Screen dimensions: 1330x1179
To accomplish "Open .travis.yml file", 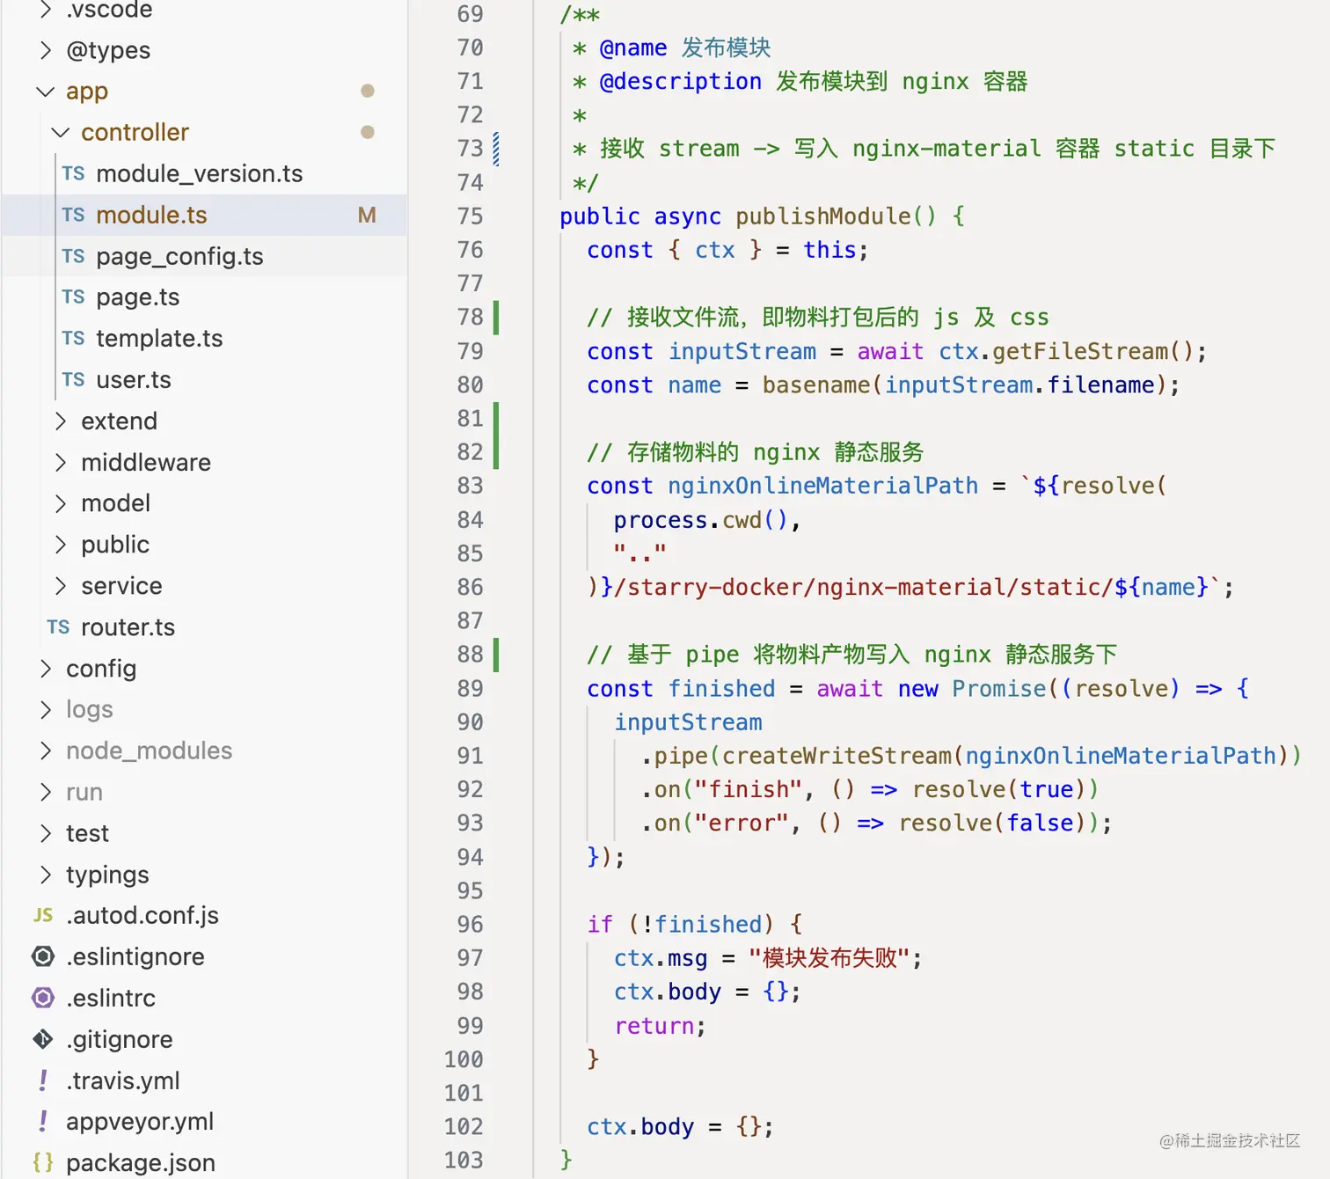I will [x=123, y=1080].
